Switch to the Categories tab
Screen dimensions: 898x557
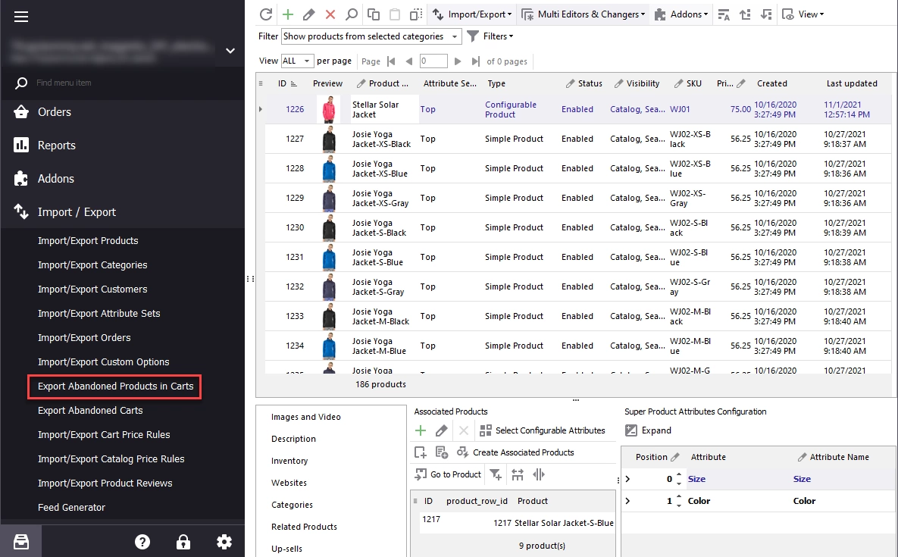pos(292,505)
